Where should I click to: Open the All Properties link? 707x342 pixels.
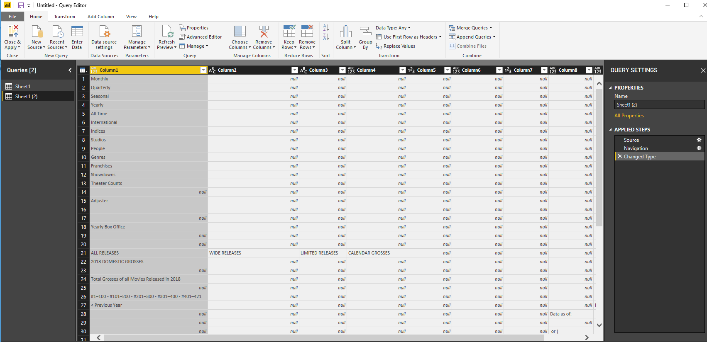point(629,116)
